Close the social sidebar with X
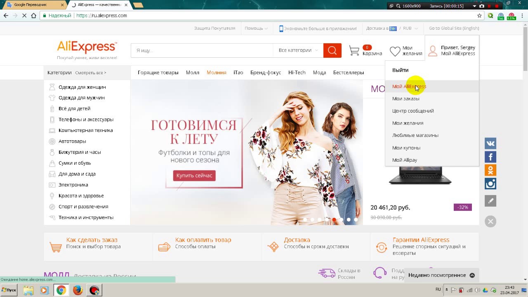This screenshot has height=297, width=528. (x=490, y=222)
